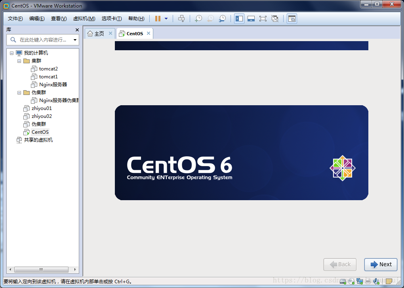Click the zhiyou01 VM icon

(27, 109)
